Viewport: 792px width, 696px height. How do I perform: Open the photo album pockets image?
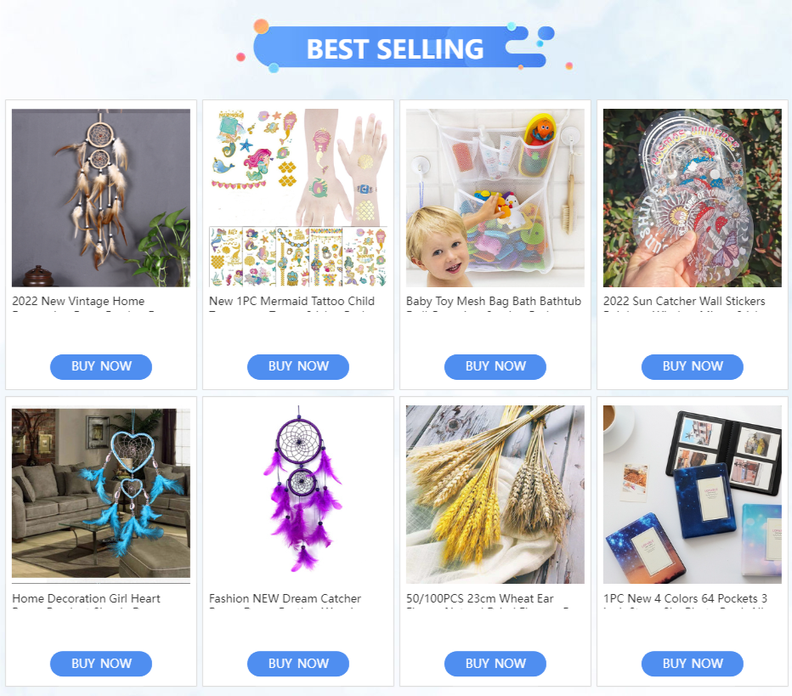(x=692, y=495)
